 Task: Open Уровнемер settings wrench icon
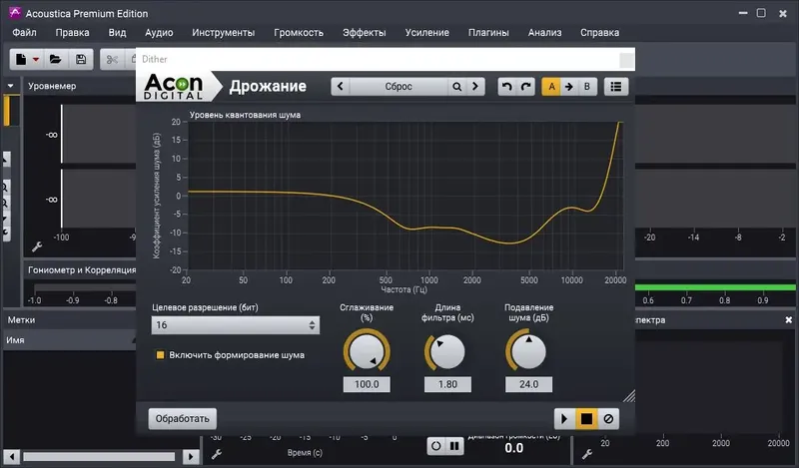point(37,247)
